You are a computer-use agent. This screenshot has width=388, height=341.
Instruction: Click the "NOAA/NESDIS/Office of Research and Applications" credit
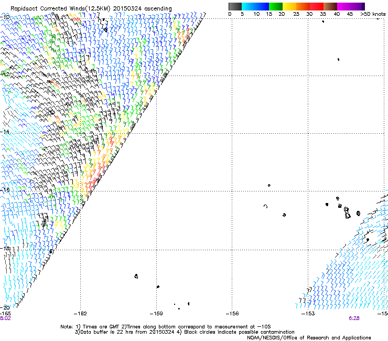[x=309, y=338]
